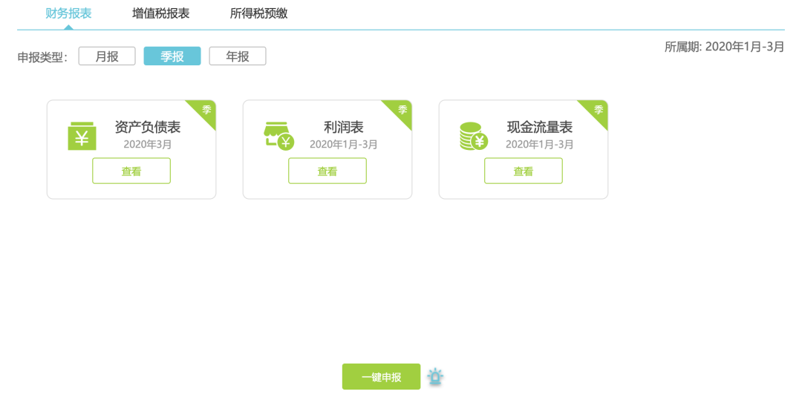This screenshot has width=802, height=397.
Task: Switch to the 增值税报表 tab
Action: tap(160, 13)
